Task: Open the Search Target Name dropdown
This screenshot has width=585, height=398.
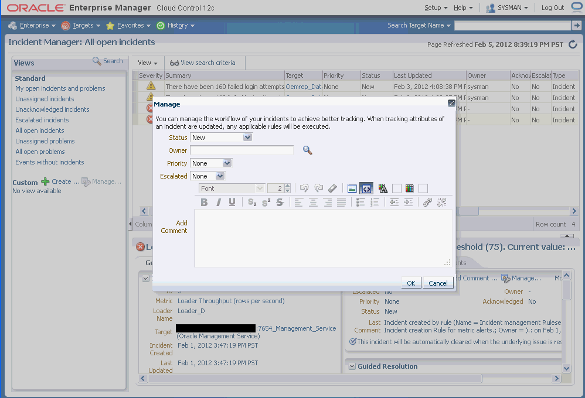Action: click(419, 25)
